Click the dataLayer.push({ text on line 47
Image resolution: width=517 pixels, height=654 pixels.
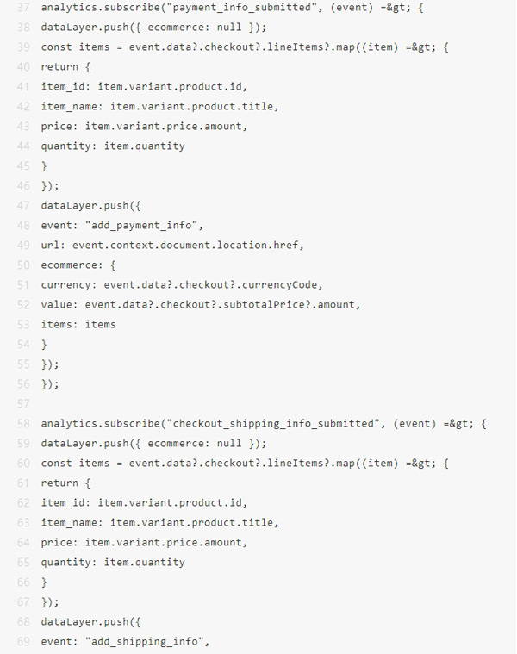point(84,205)
